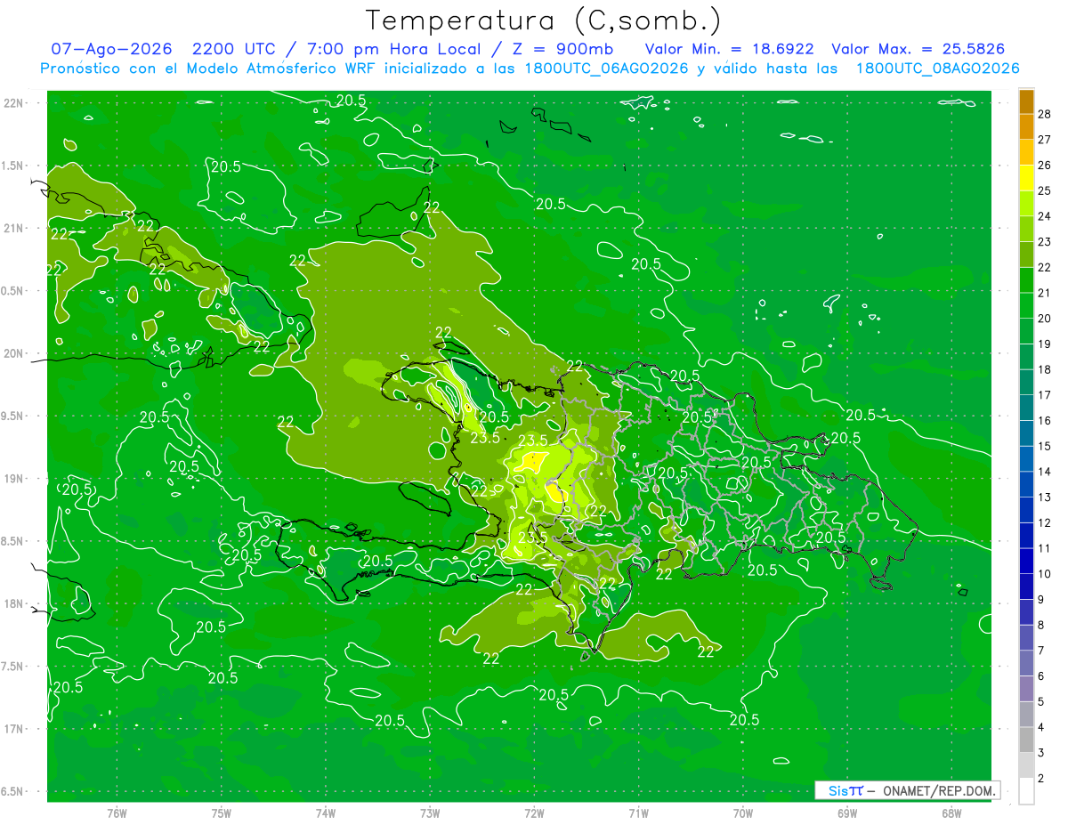Select the '70W' longitude label
The height and width of the screenshot is (825, 1068).
(x=743, y=813)
